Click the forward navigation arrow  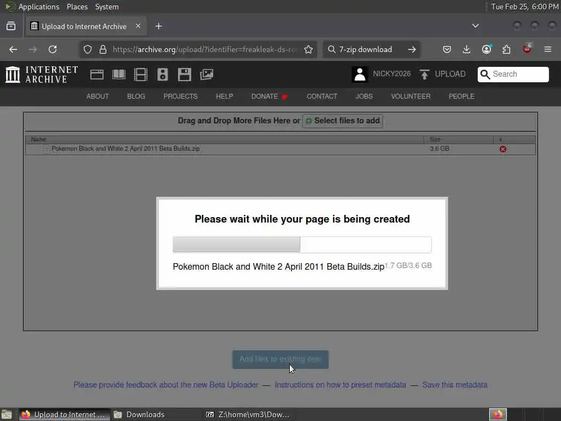[x=33, y=49]
